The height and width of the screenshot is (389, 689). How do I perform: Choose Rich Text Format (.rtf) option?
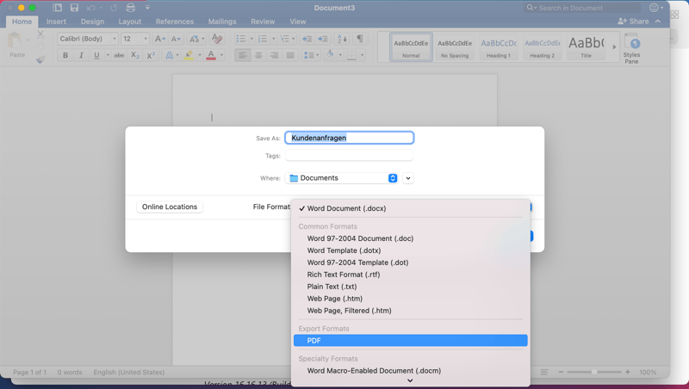click(x=344, y=275)
